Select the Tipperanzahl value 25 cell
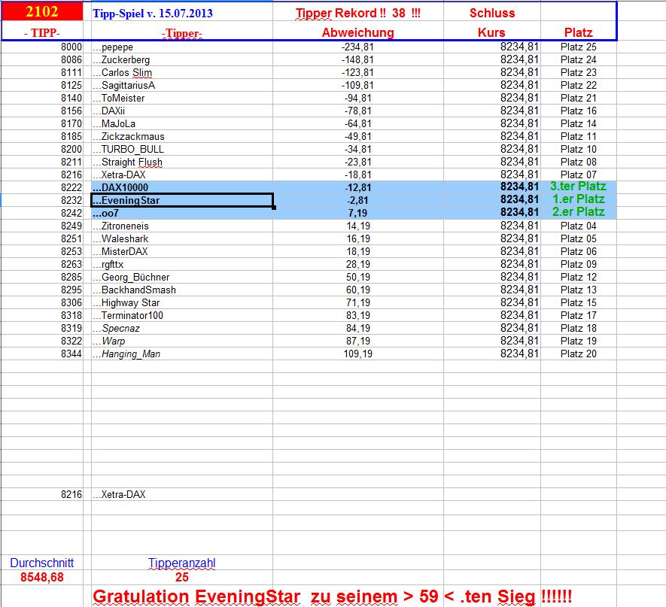Screen dimensions: 666x607 click(183, 576)
